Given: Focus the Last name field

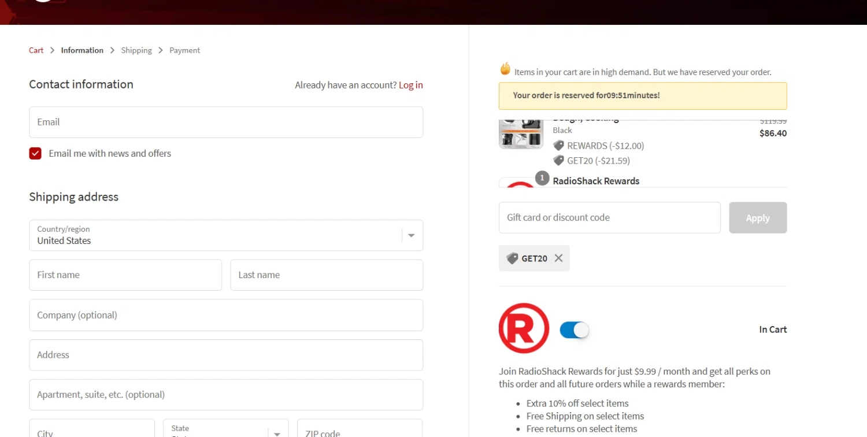Looking at the screenshot, I should pyautogui.click(x=327, y=275).
